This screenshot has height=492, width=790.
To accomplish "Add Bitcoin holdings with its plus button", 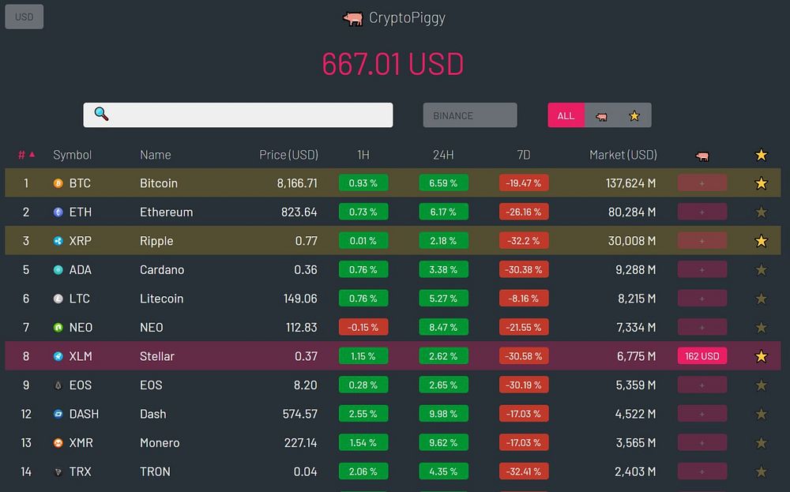I will 702,183.
